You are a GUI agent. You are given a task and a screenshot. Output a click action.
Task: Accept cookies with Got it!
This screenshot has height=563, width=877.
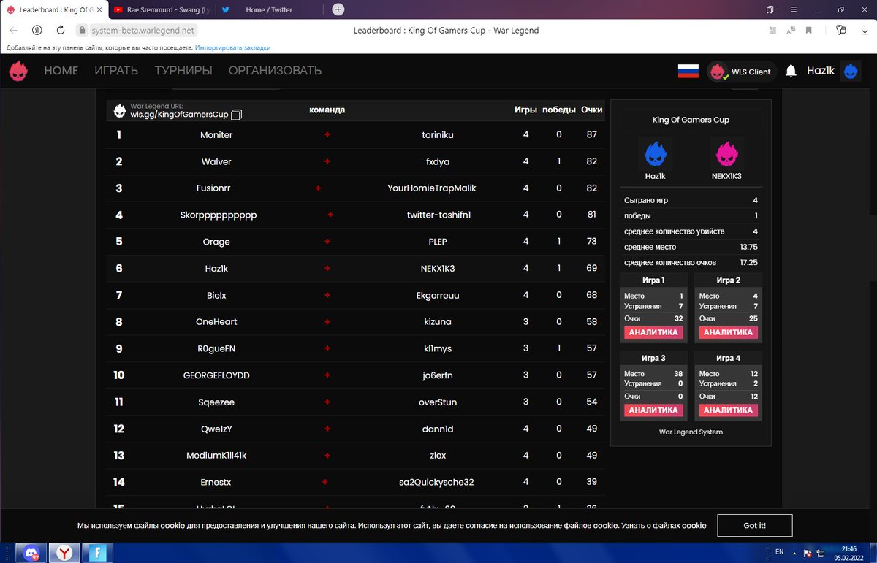[754, 525]
